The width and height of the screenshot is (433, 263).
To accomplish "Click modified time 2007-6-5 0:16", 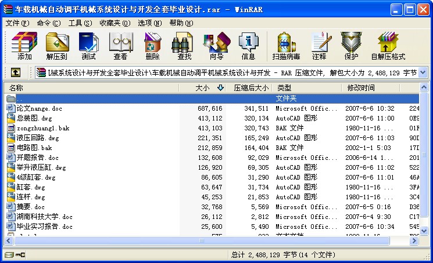I will click(368, 207).
